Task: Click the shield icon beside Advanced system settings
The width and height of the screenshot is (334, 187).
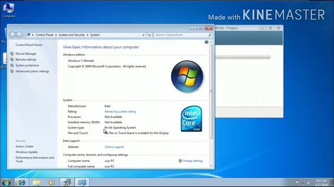Action: (x=12, y=72)
